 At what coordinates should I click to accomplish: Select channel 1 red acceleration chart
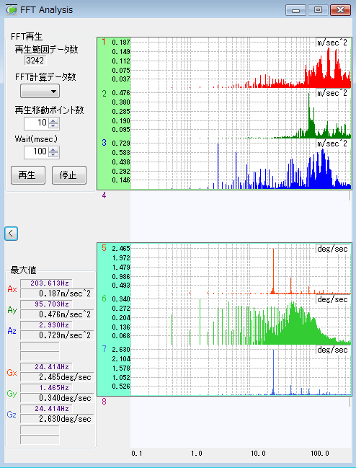[241, 63]
